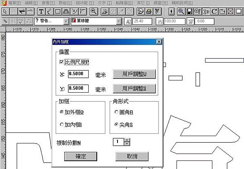
Task: Click the 25.40 text height field
Action: coord(142,21)
